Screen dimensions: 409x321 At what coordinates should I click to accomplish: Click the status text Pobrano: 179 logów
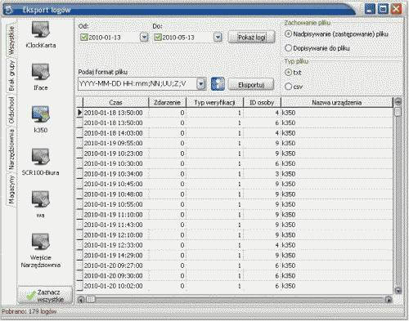tap(29, 311)
